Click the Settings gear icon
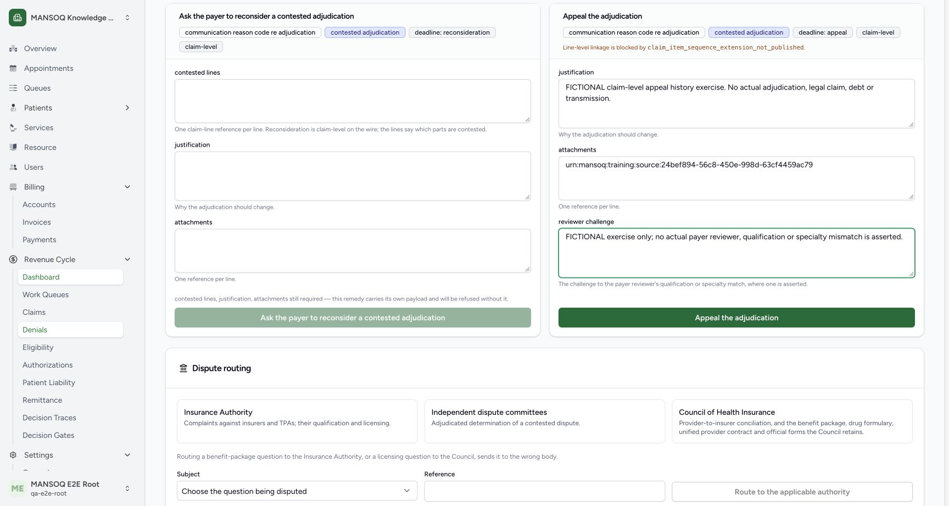This screenshot has height=506, width=949. (13, 455)
